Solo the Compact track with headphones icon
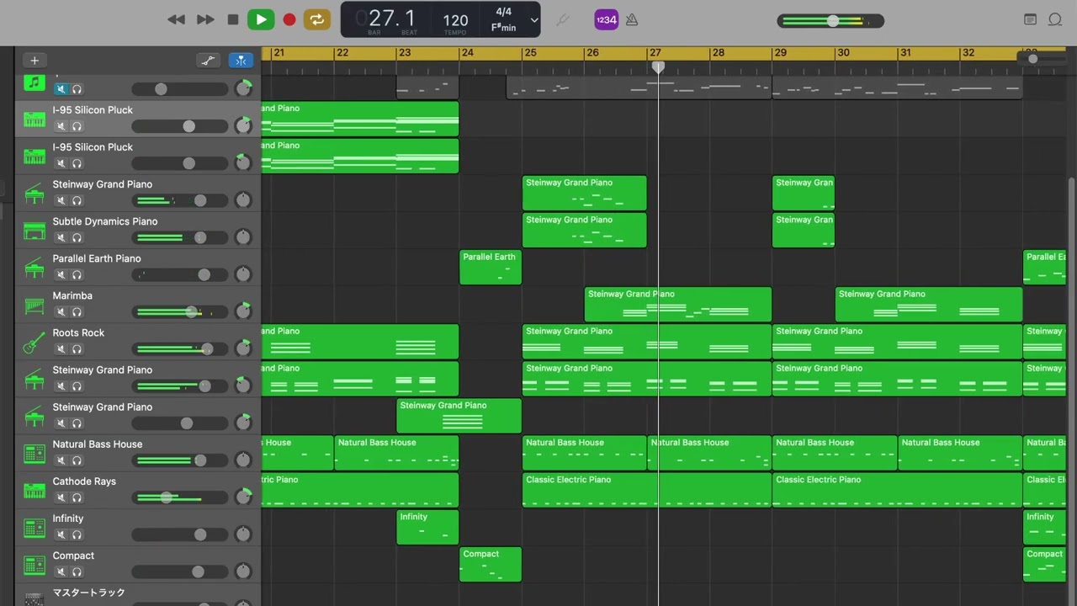This screenshot has height=606, width=1077. [x=77, y=571]
